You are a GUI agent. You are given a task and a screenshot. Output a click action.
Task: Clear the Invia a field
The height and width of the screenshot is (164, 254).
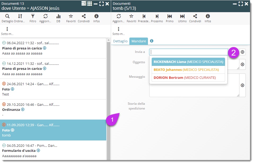click(242, 52)
